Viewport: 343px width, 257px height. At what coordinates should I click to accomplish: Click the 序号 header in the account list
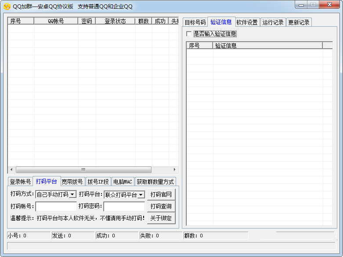click(x=21, y=21)
